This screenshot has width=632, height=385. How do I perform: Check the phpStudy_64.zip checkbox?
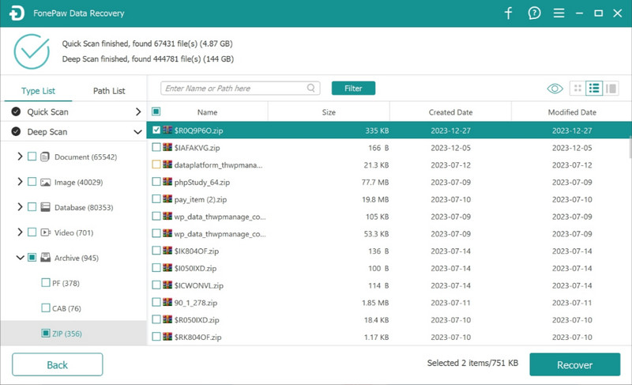click(x=156, y=182)
